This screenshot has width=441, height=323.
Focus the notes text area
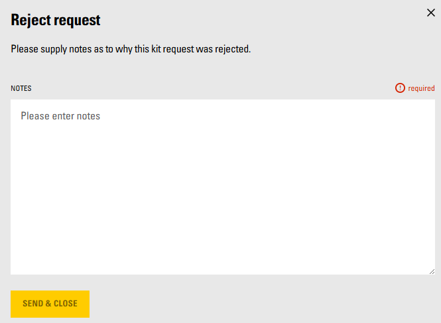tap(223, 187)
